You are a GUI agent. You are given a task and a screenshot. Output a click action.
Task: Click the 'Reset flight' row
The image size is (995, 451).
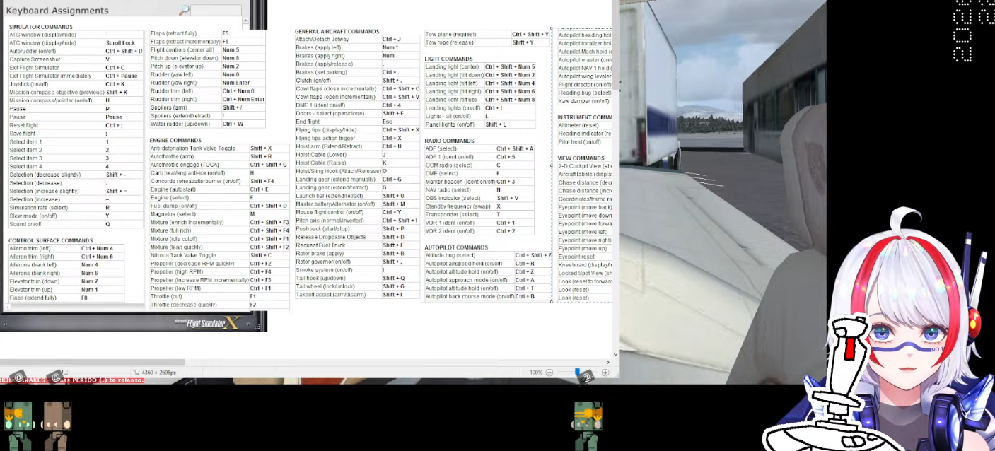click(x=76, y=125)
